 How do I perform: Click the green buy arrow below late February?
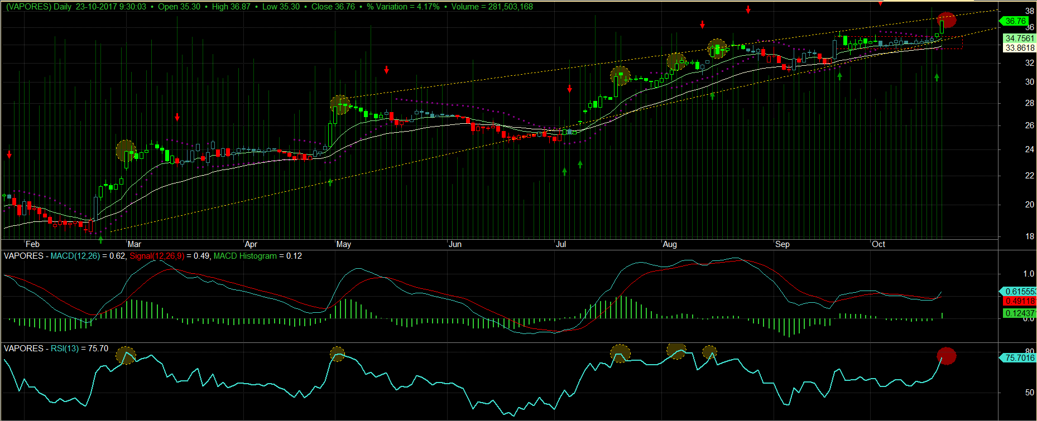(100, 239)
